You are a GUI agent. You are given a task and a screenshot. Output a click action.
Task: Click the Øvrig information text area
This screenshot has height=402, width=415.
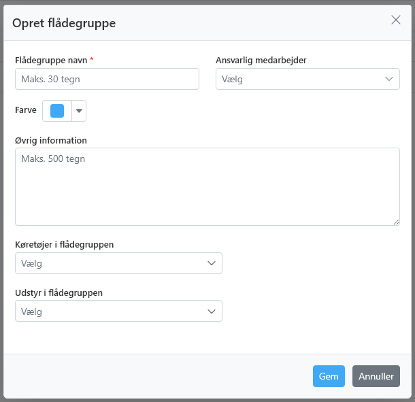[207, 186]
